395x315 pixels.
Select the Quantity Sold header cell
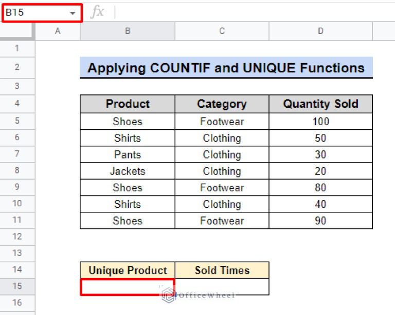(x=320, y=104)
